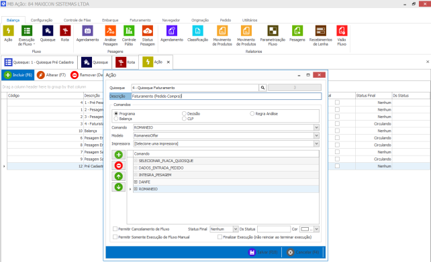Click Alterar (F7) button
This screenshot has width=431, height=262.
coord(52,75)
